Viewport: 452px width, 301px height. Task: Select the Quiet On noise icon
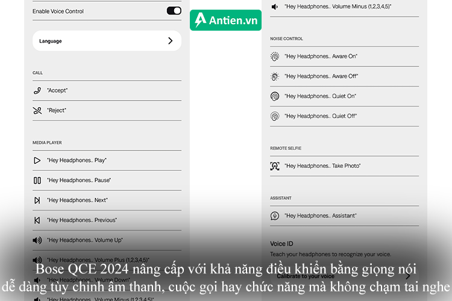click(x=275, y=96)
